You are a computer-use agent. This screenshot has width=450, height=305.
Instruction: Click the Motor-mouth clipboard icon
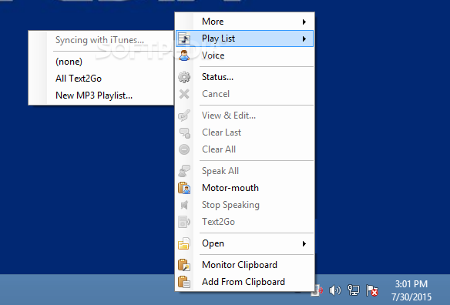(x=184, y=188)
